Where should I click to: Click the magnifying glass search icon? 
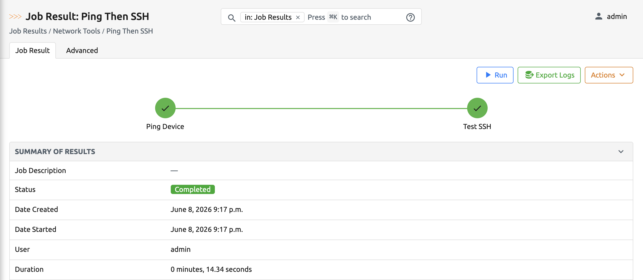(x=232, y=18)
